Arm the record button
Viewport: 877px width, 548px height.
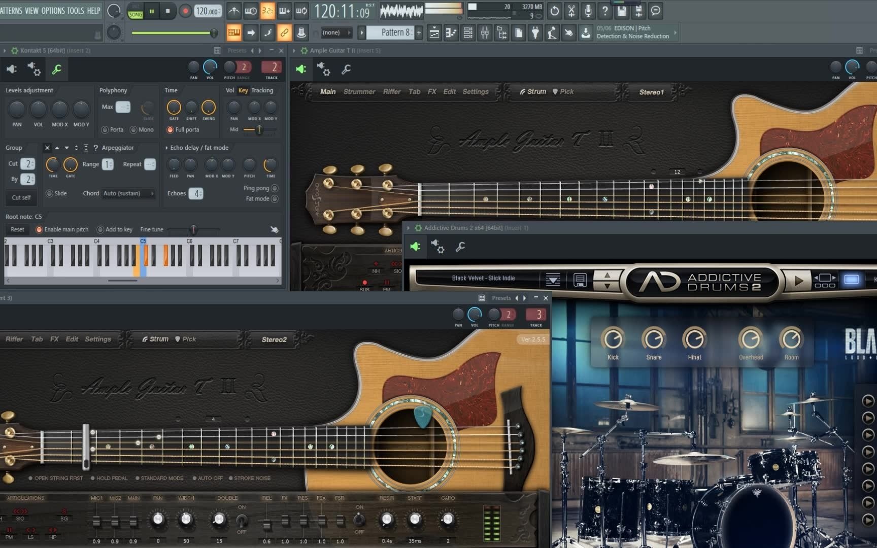(x=185, y=11)
